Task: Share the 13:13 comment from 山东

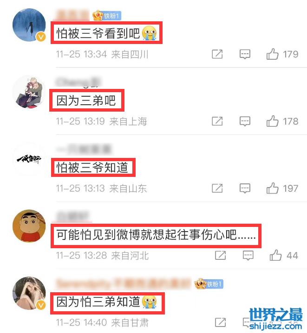Action: (x=217, y=188)
